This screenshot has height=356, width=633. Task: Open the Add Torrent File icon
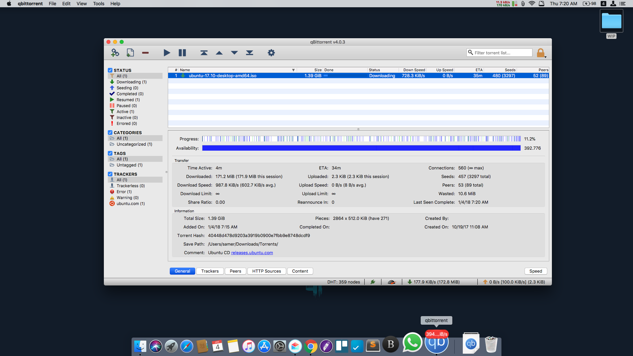[x=130, y=53]
